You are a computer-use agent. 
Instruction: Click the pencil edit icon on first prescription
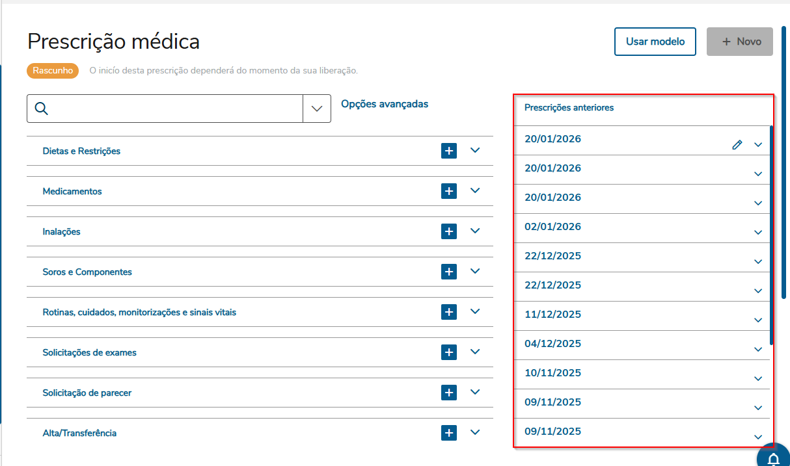coord(737,145)
